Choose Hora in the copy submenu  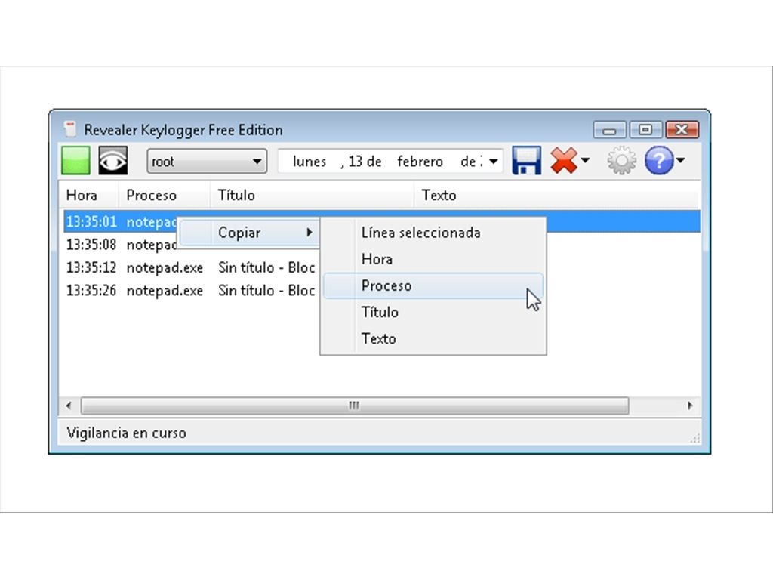pos(433,259)
